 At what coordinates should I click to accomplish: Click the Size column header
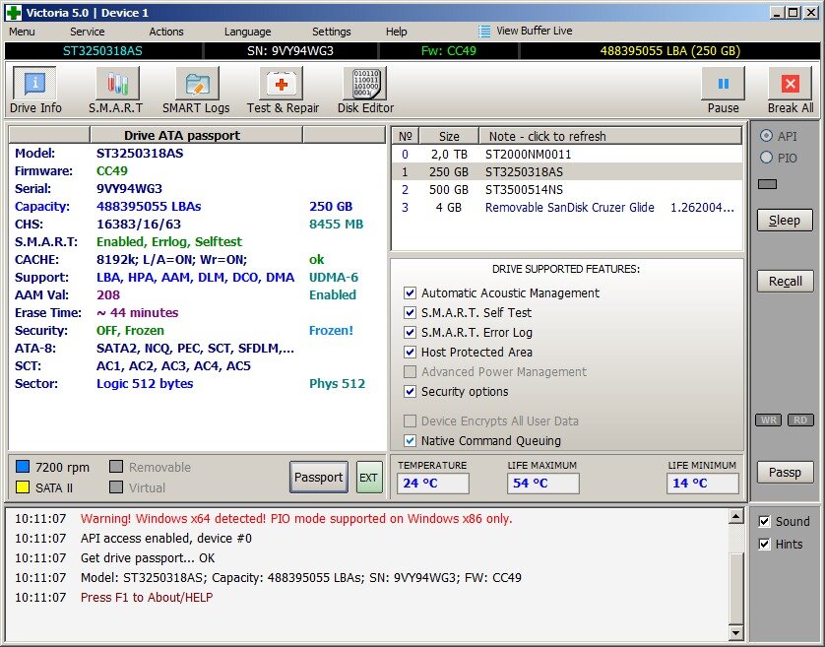coord(449,136)
